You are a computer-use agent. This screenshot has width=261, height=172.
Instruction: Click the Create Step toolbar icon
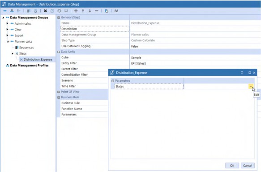35,11
